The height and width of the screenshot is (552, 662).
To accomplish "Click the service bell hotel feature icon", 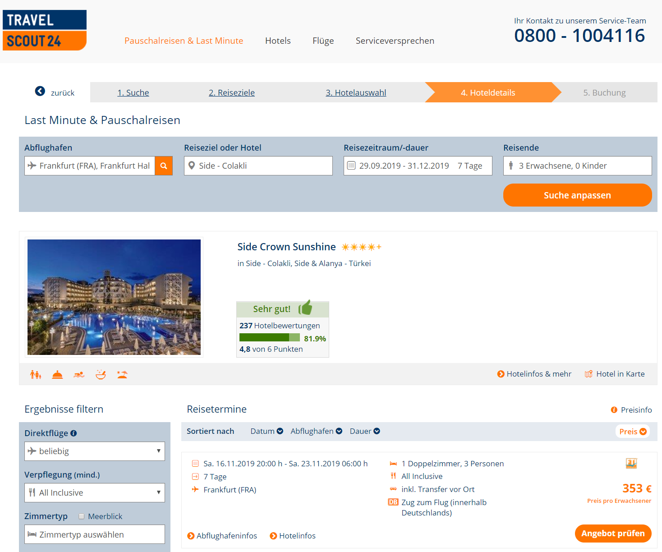I will tap(57, 374).
